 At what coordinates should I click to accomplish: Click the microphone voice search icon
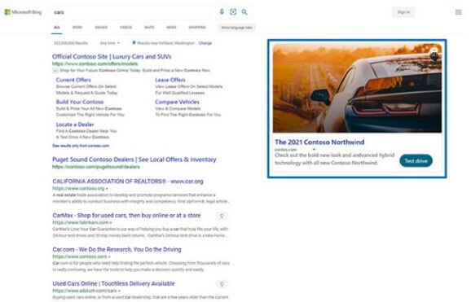point(222,11)
